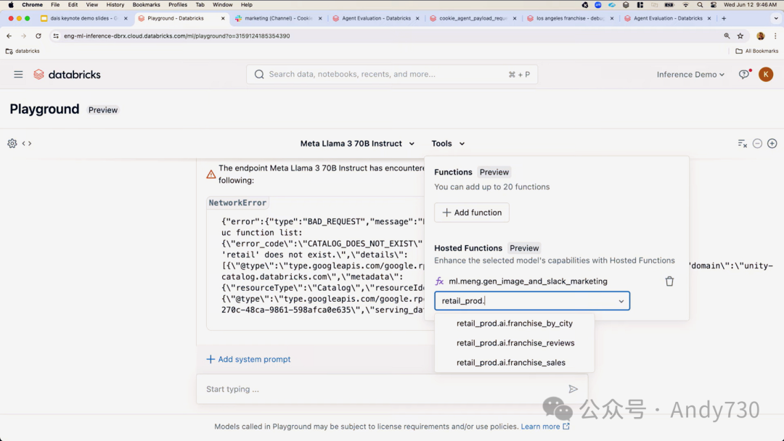Select retail_prod.ai.franchise_reviews option

(515, 343)
